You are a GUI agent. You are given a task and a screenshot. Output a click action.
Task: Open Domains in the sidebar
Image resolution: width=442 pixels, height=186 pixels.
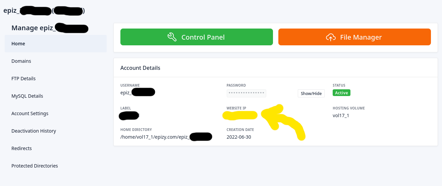21,61
